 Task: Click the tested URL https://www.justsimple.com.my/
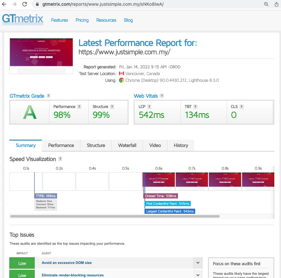tap(124, 52)
